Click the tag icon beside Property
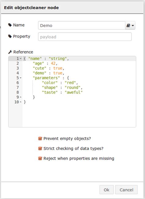This screenshot has height=199, width=145. tap(10, 36)
